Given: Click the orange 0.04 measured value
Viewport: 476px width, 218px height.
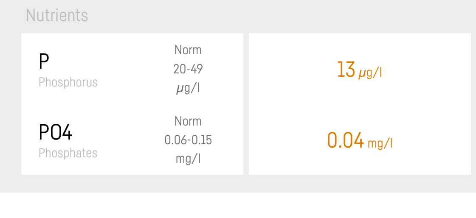Looking at the screenshot, I should coord(346,140).
